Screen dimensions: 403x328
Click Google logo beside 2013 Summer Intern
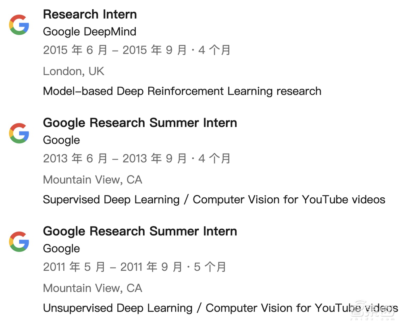19,133
